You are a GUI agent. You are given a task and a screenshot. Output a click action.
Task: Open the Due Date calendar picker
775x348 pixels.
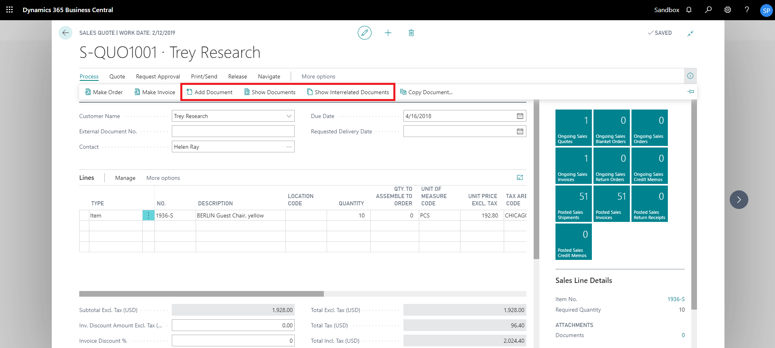pos(520,116)
